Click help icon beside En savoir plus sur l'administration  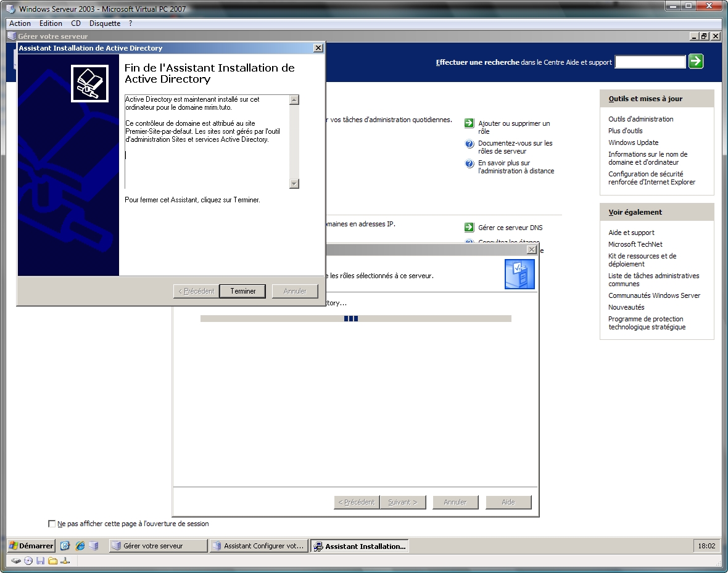[x=469, y=163]
